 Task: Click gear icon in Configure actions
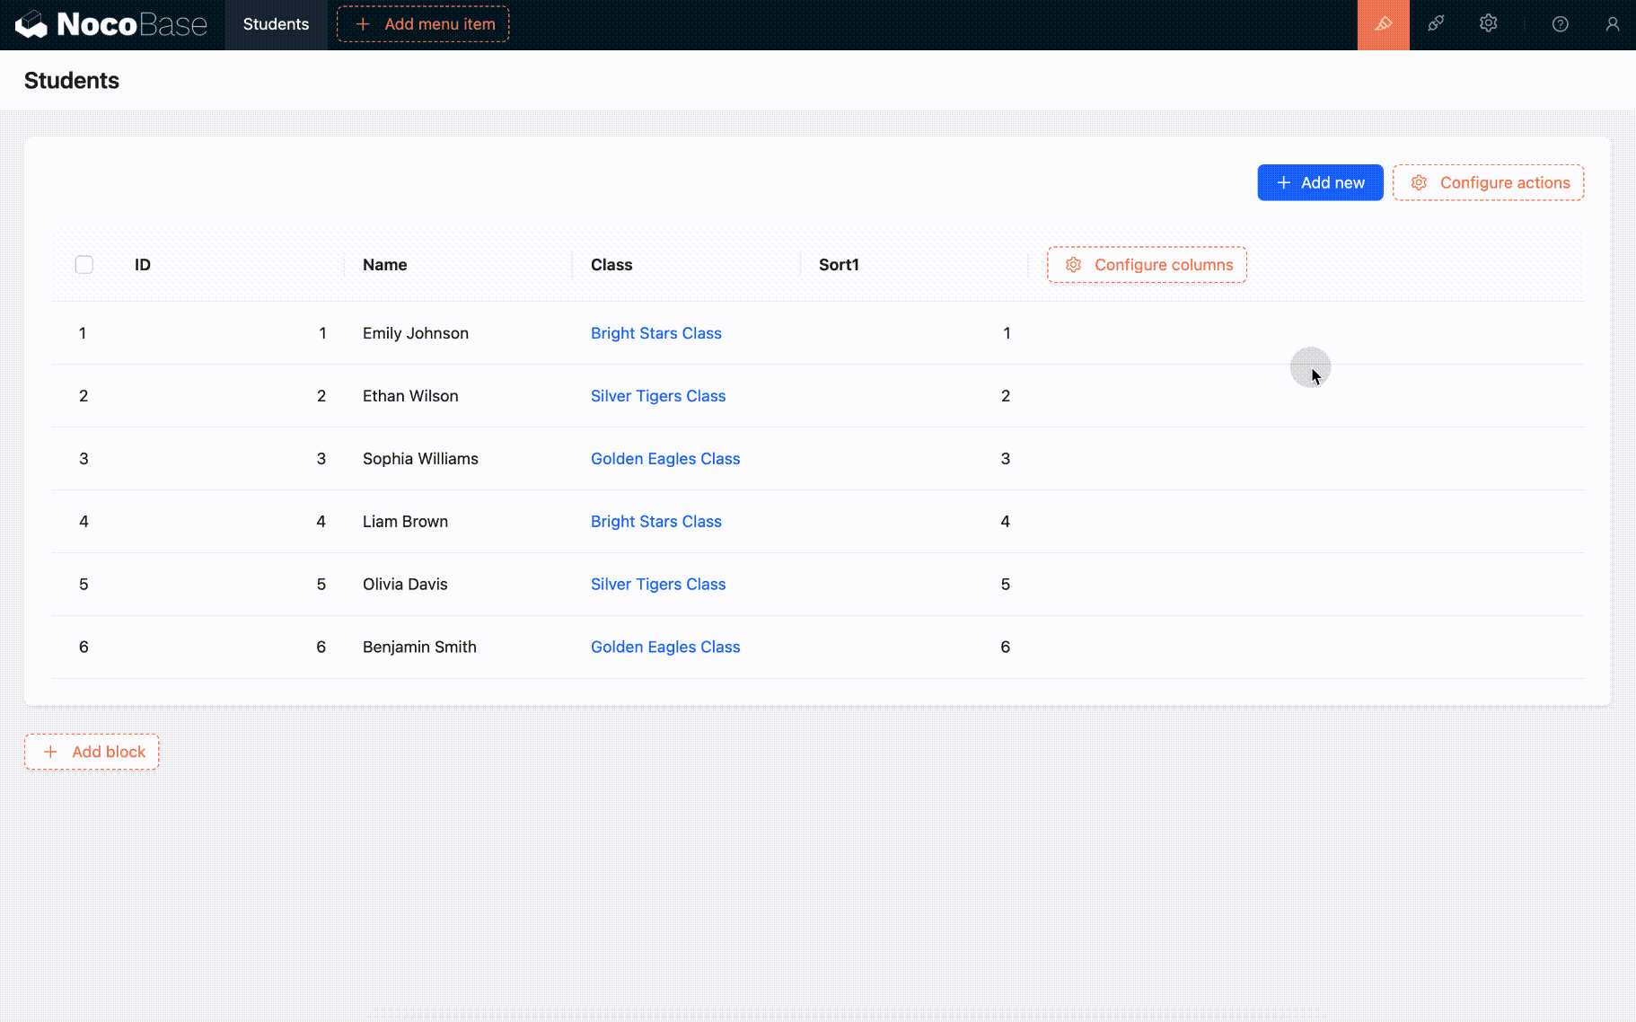pyautogui.click(x=1419, y=183)
